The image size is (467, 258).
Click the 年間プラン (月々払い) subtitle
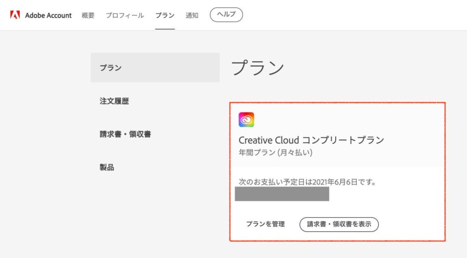(x=275, y=152)
